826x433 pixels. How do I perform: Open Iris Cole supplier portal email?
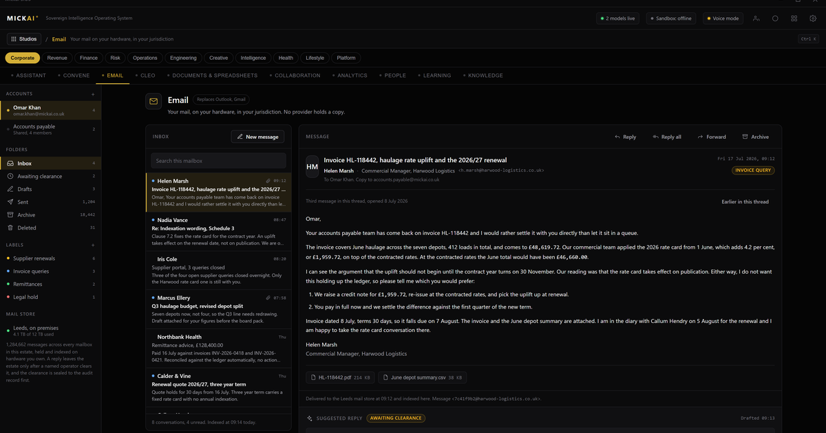(218, 269)
